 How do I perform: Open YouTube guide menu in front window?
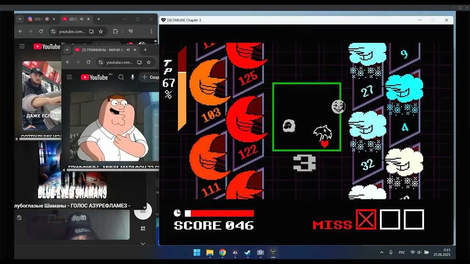pos(69,77)
